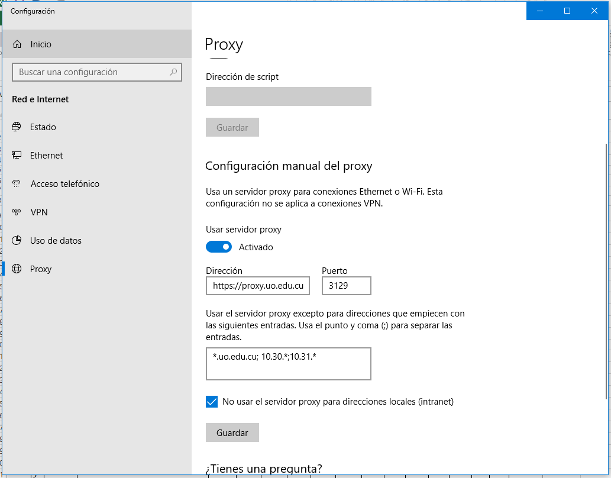Click the Dirección de script field
Image resolution: width=611 pixels, height=478 pixels.
point(288,96)
